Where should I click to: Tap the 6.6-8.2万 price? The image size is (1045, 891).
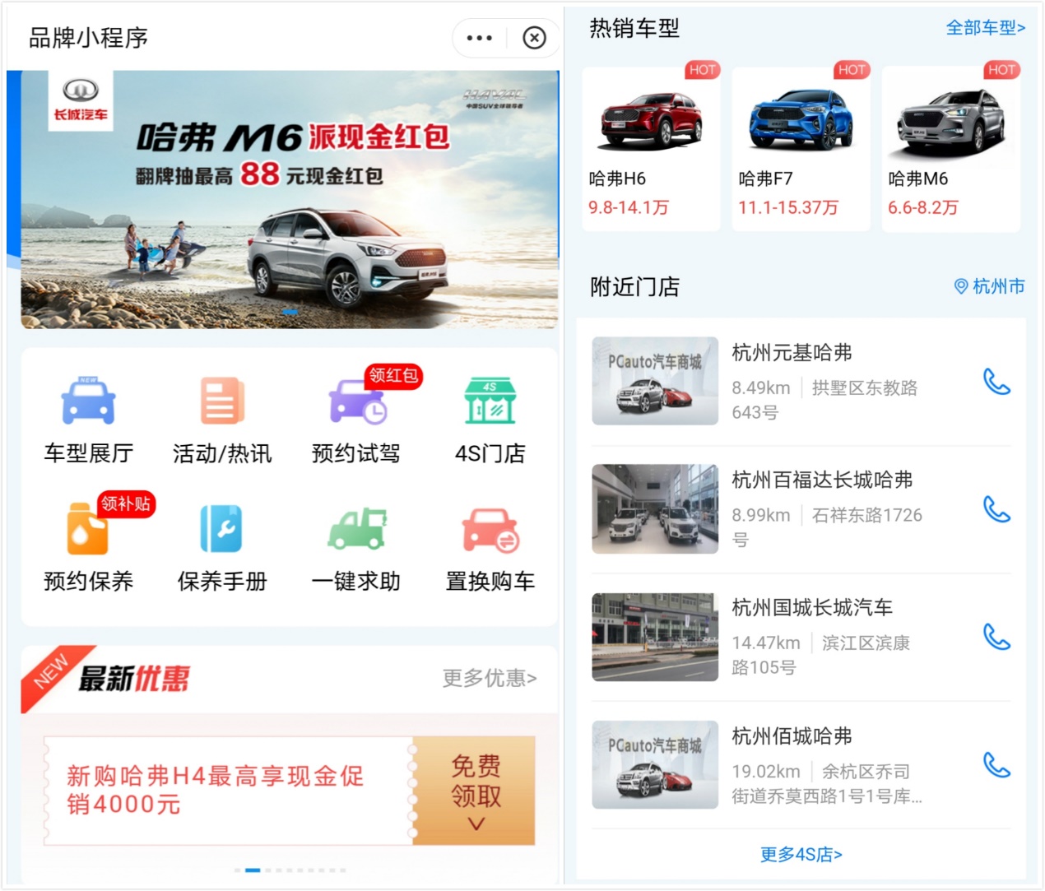[923, 207]
